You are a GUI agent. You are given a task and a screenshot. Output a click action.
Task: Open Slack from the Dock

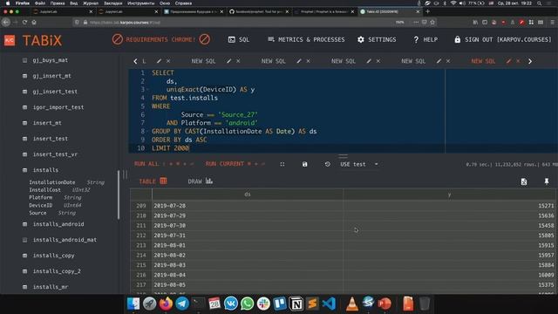pos(263,304)
